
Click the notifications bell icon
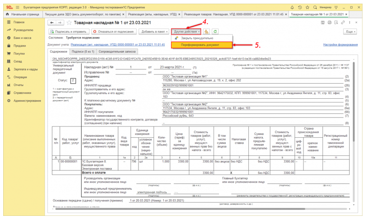292,7
